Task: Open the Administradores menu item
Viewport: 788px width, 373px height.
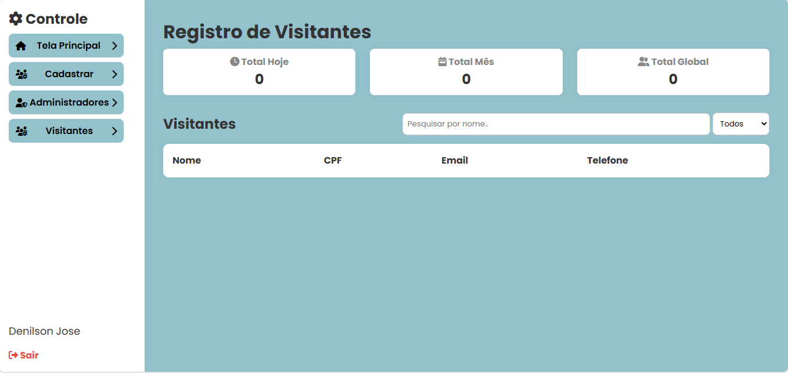Action: point(66,103)
